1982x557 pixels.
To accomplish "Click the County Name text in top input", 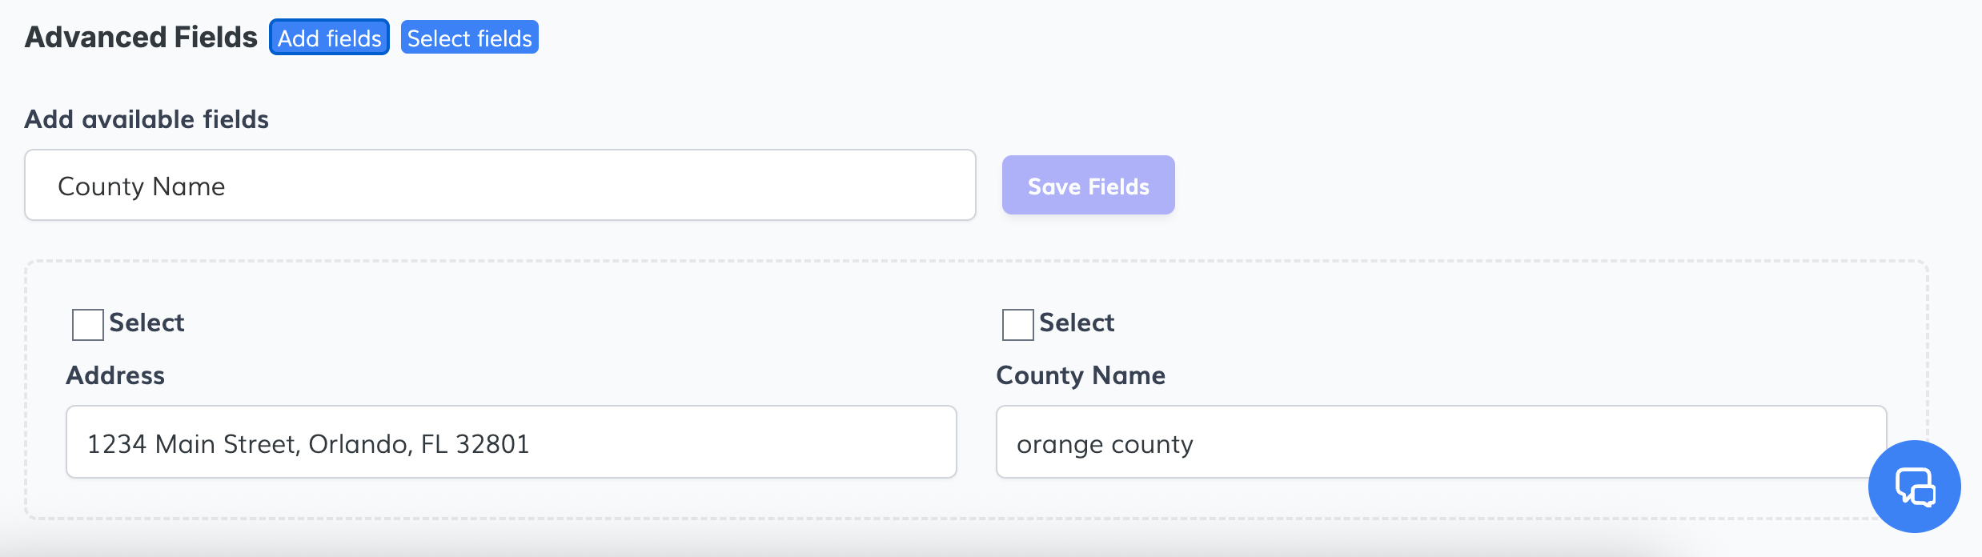I will [142, 186].
